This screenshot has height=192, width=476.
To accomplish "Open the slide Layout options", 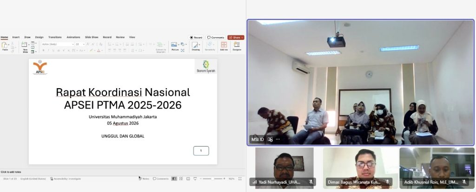I will coord(33,43).
